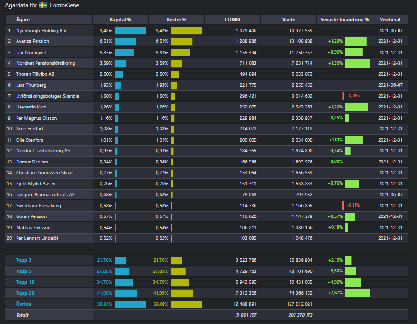This screenshot has height=324, width=417.
Task: Open the Avanza Pension owner row
Action: [33, 41]
